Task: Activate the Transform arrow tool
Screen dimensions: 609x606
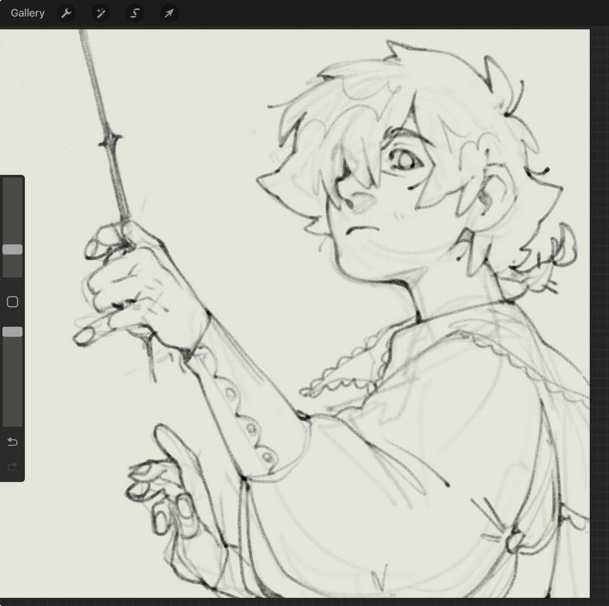Action: coord(169,13)
